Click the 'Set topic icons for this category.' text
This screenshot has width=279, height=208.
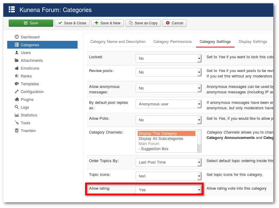pyautogui.click(x=235, y=175)
